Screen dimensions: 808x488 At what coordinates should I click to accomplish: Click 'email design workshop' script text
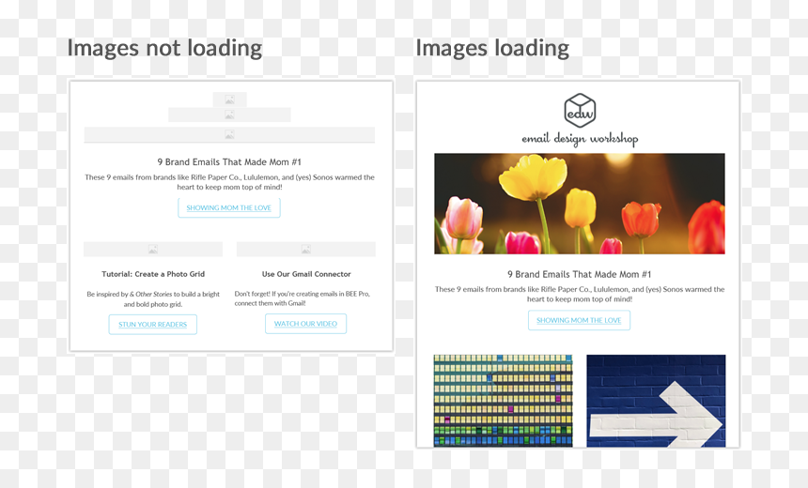pos(580,139)
